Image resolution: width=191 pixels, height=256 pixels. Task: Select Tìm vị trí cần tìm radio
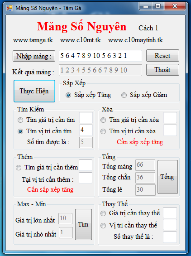coord(44,131)
